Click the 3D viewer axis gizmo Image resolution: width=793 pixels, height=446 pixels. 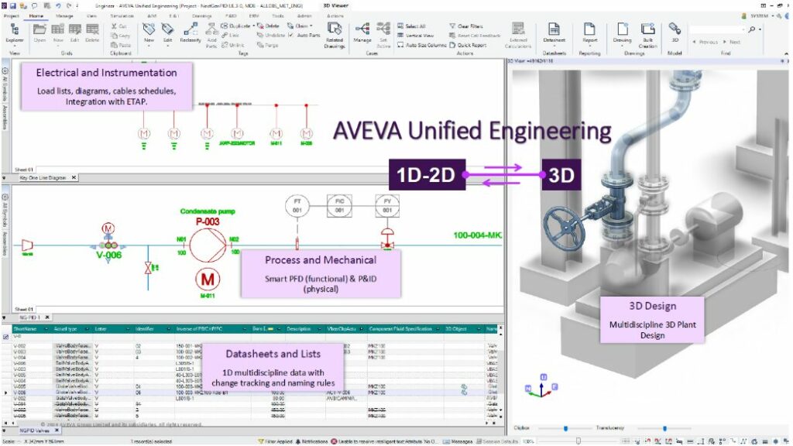tap(541, 386)
